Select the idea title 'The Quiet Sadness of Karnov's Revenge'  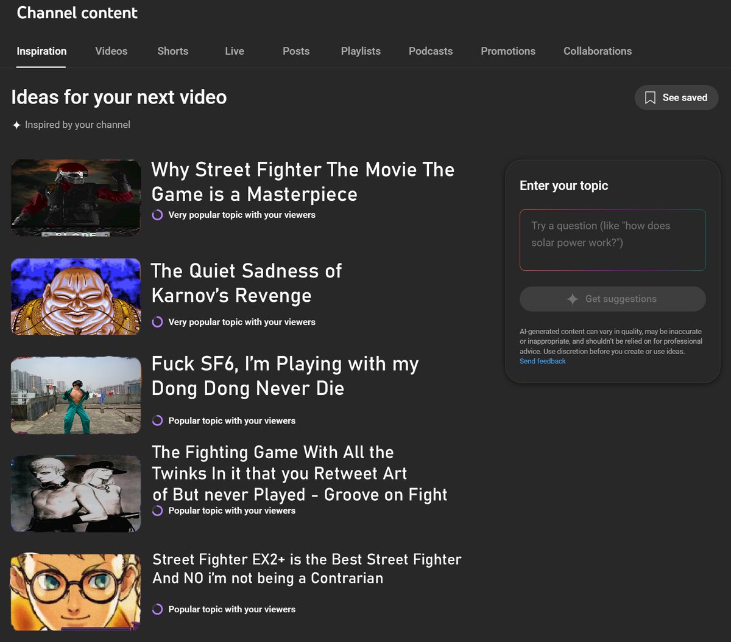pyautogui.click(x=246, y=283)
